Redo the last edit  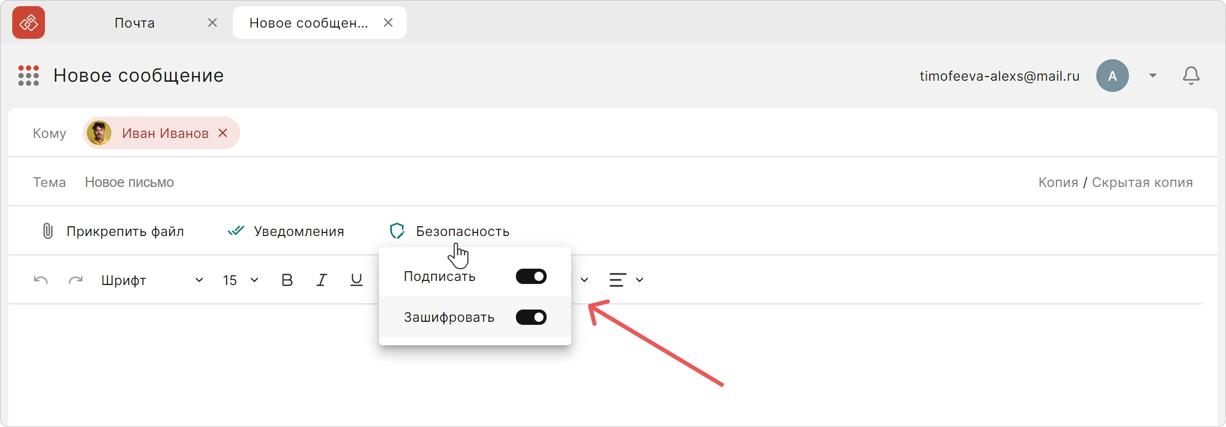click(x=76, y=280)
